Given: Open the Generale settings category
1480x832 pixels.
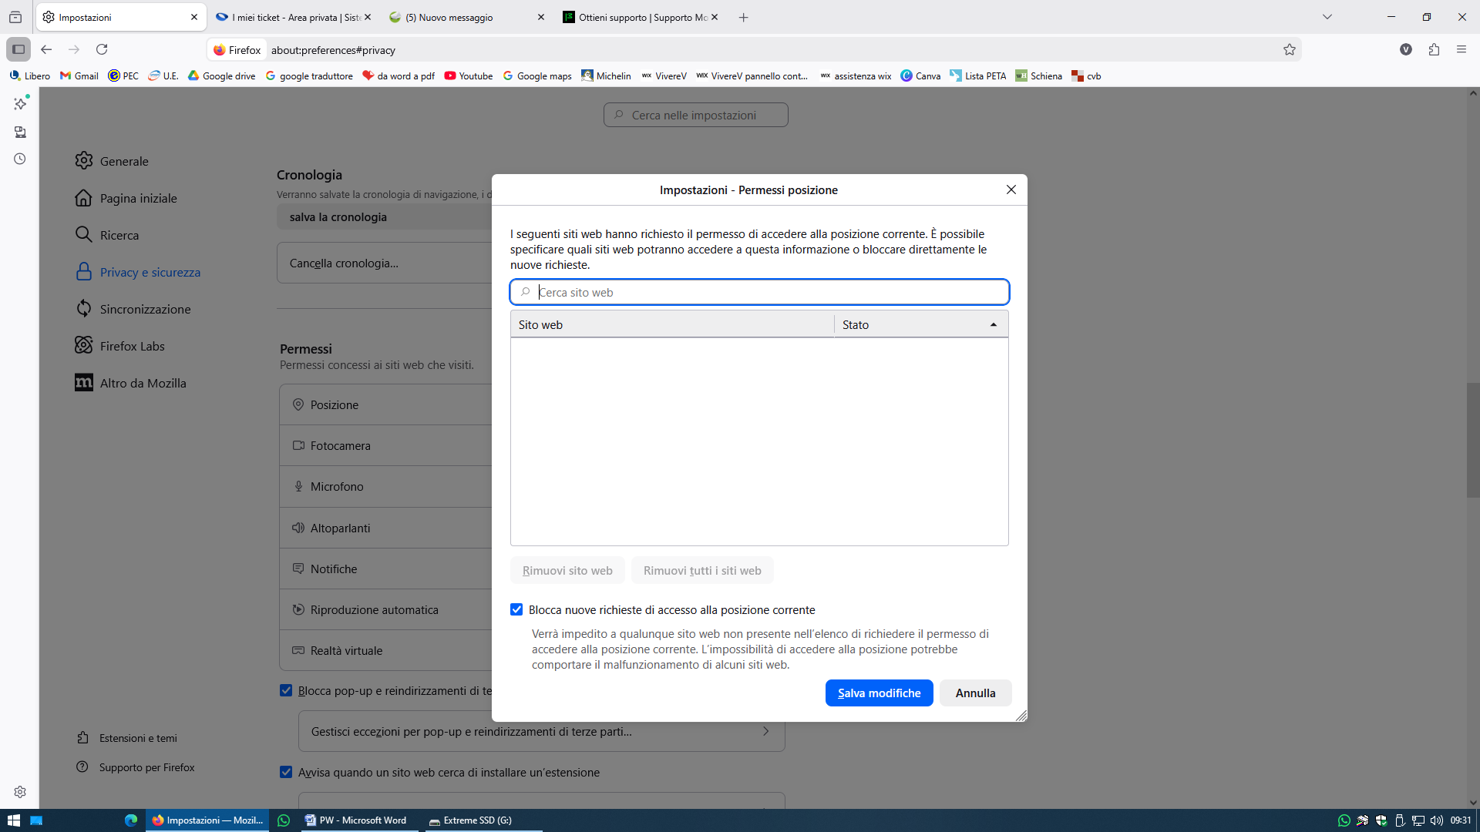Looking at the screenshot, I should point(123,161).
